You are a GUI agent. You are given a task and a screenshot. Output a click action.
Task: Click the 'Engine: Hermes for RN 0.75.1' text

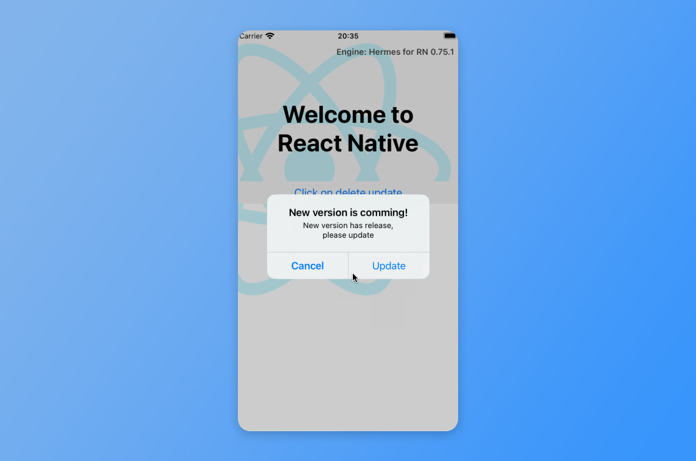tap(395, 52)
